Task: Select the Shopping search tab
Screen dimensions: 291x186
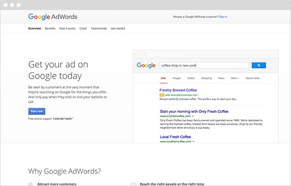Action: (206, 78)
